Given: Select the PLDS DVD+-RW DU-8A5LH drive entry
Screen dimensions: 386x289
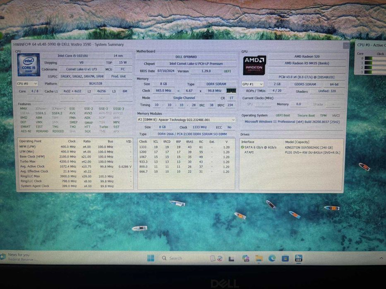Looking at the screenshot, I should tap(291, 152).
